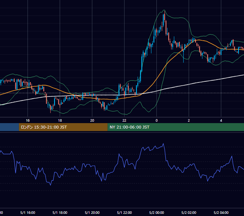Select the ロンドン 15:30-21:00 JST session bar
This screenshot has height=216, width=244.
(63, 127)
